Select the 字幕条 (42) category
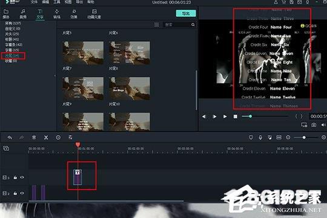This screenshot has width=327, height=218. click(x=13, y=45)
